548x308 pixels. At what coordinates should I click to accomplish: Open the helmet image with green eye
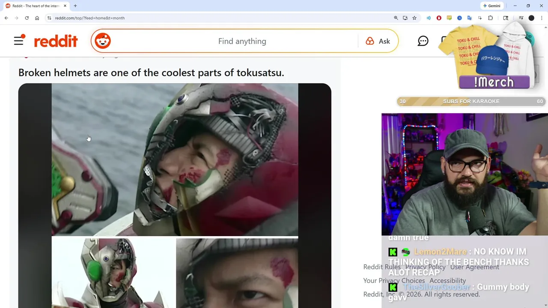click(x=113, y=273)
